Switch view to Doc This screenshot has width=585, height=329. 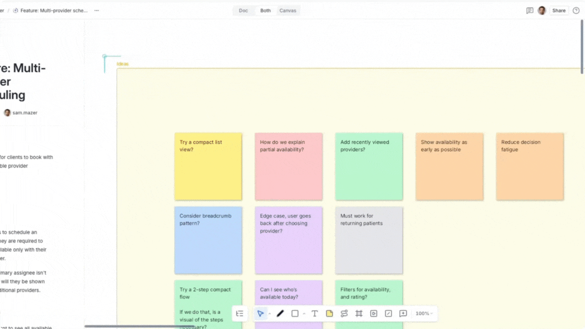pyautogui.click(x=243, y=11)
